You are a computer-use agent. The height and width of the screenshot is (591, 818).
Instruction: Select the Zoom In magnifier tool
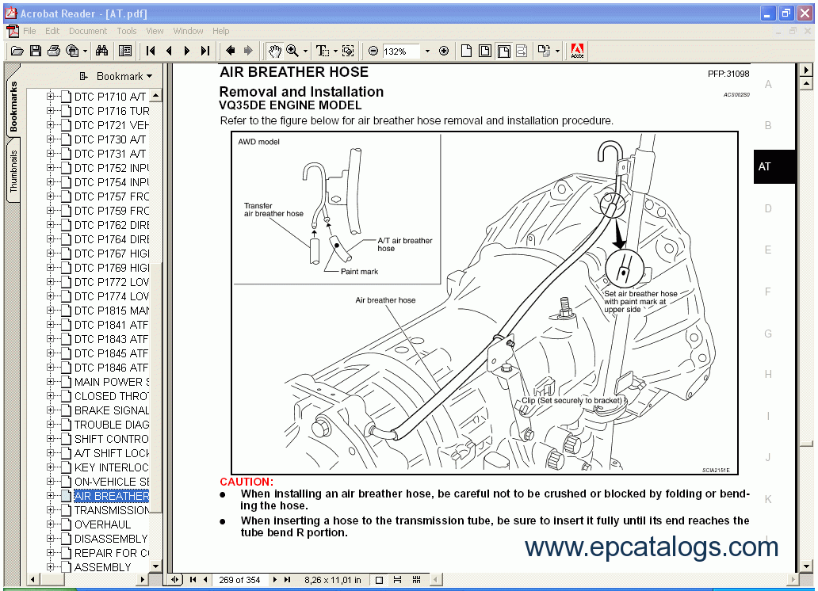point(292,51)
